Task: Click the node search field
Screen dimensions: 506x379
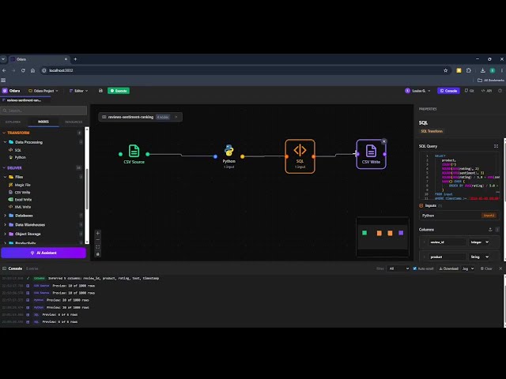Action: (44, 111)
